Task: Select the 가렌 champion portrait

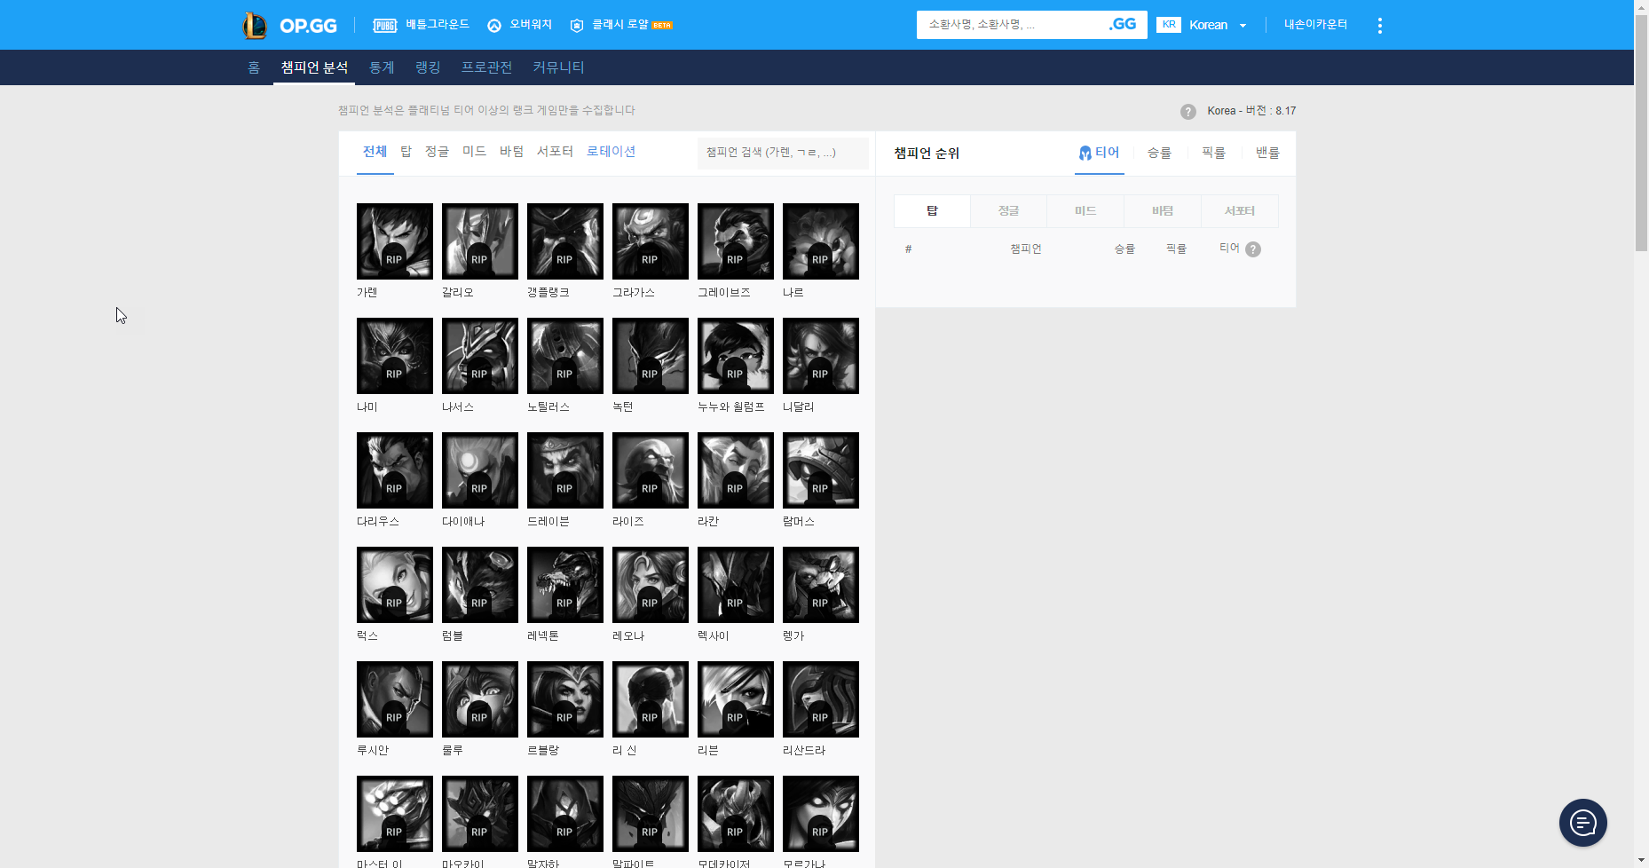Action: [x=395, y=241]
